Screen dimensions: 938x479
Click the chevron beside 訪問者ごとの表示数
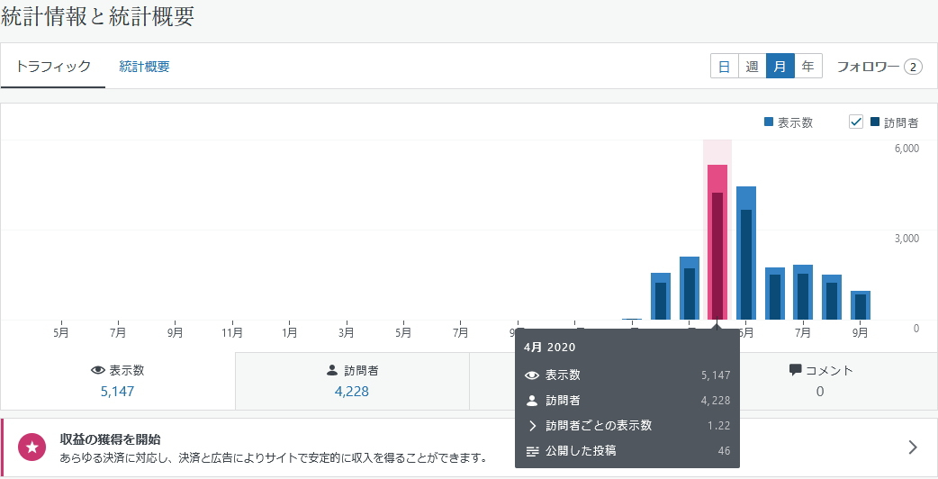(532, 426)
